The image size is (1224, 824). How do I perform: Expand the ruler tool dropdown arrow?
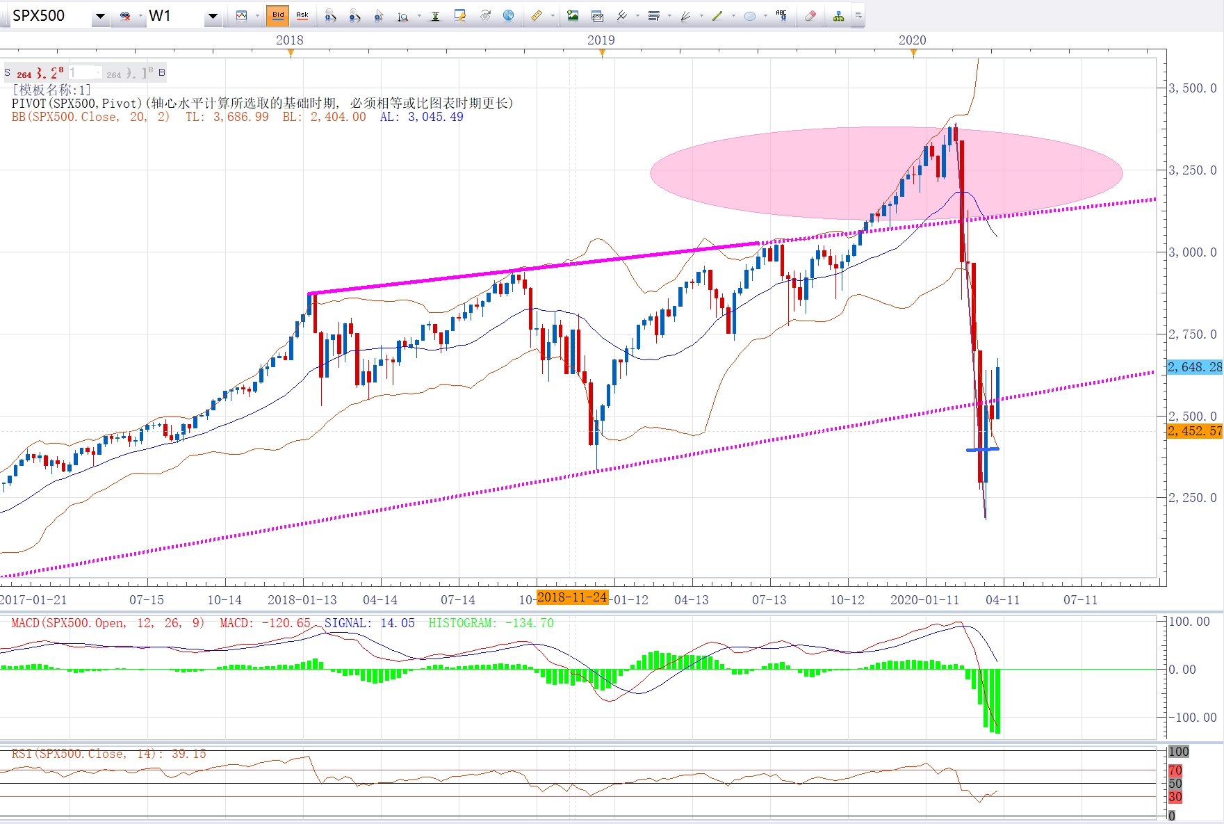pos(553,15)
